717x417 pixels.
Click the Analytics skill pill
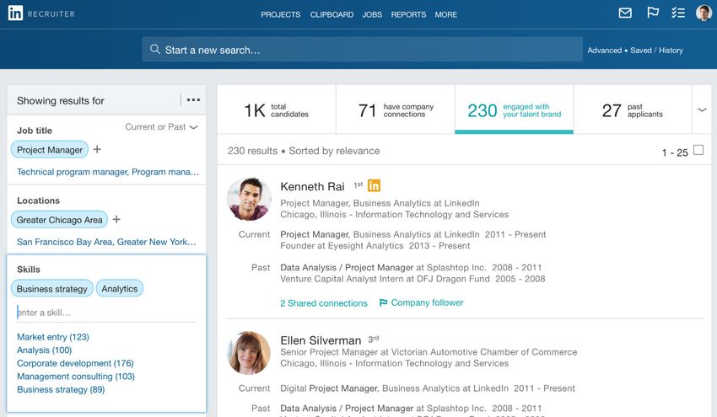(119, 289)
